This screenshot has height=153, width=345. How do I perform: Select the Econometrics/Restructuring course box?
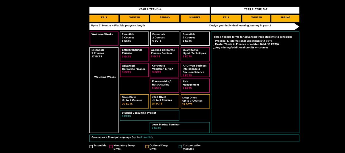point(165,86)
